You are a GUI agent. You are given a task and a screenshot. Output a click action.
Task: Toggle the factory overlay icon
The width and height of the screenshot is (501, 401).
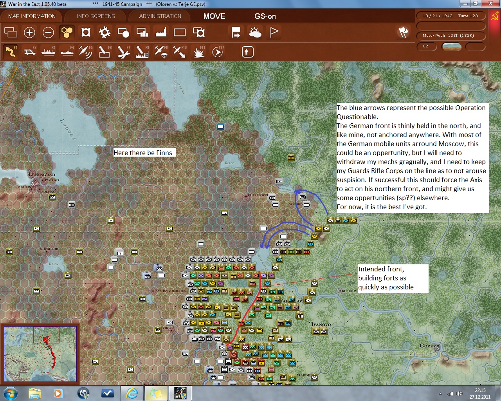(161, 32)
